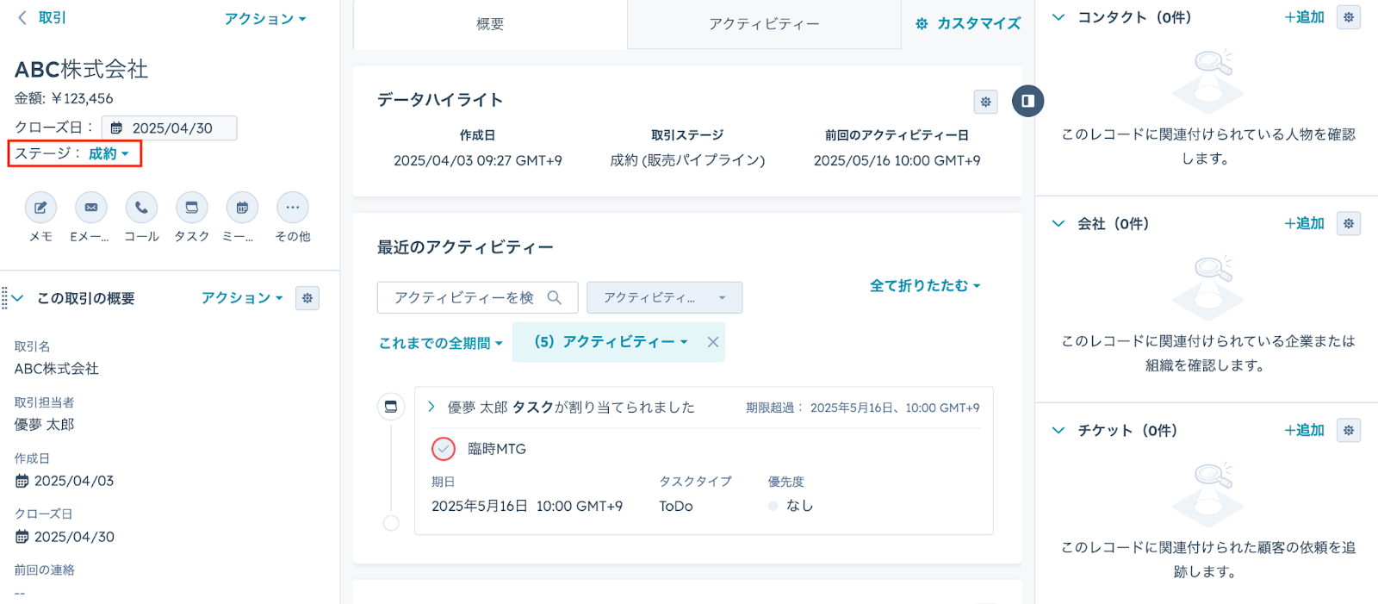Click the ミーティング calendar icon
The width and height of the screenshot is (1378, 604).
[242, 208]
